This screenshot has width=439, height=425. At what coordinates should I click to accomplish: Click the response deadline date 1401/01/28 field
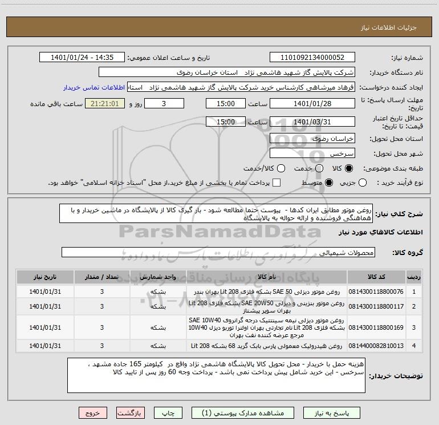[312, 104]
